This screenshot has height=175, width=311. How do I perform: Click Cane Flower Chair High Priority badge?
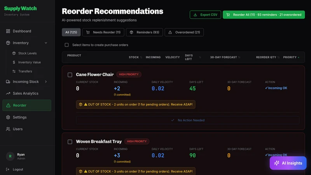pos(129,74)
